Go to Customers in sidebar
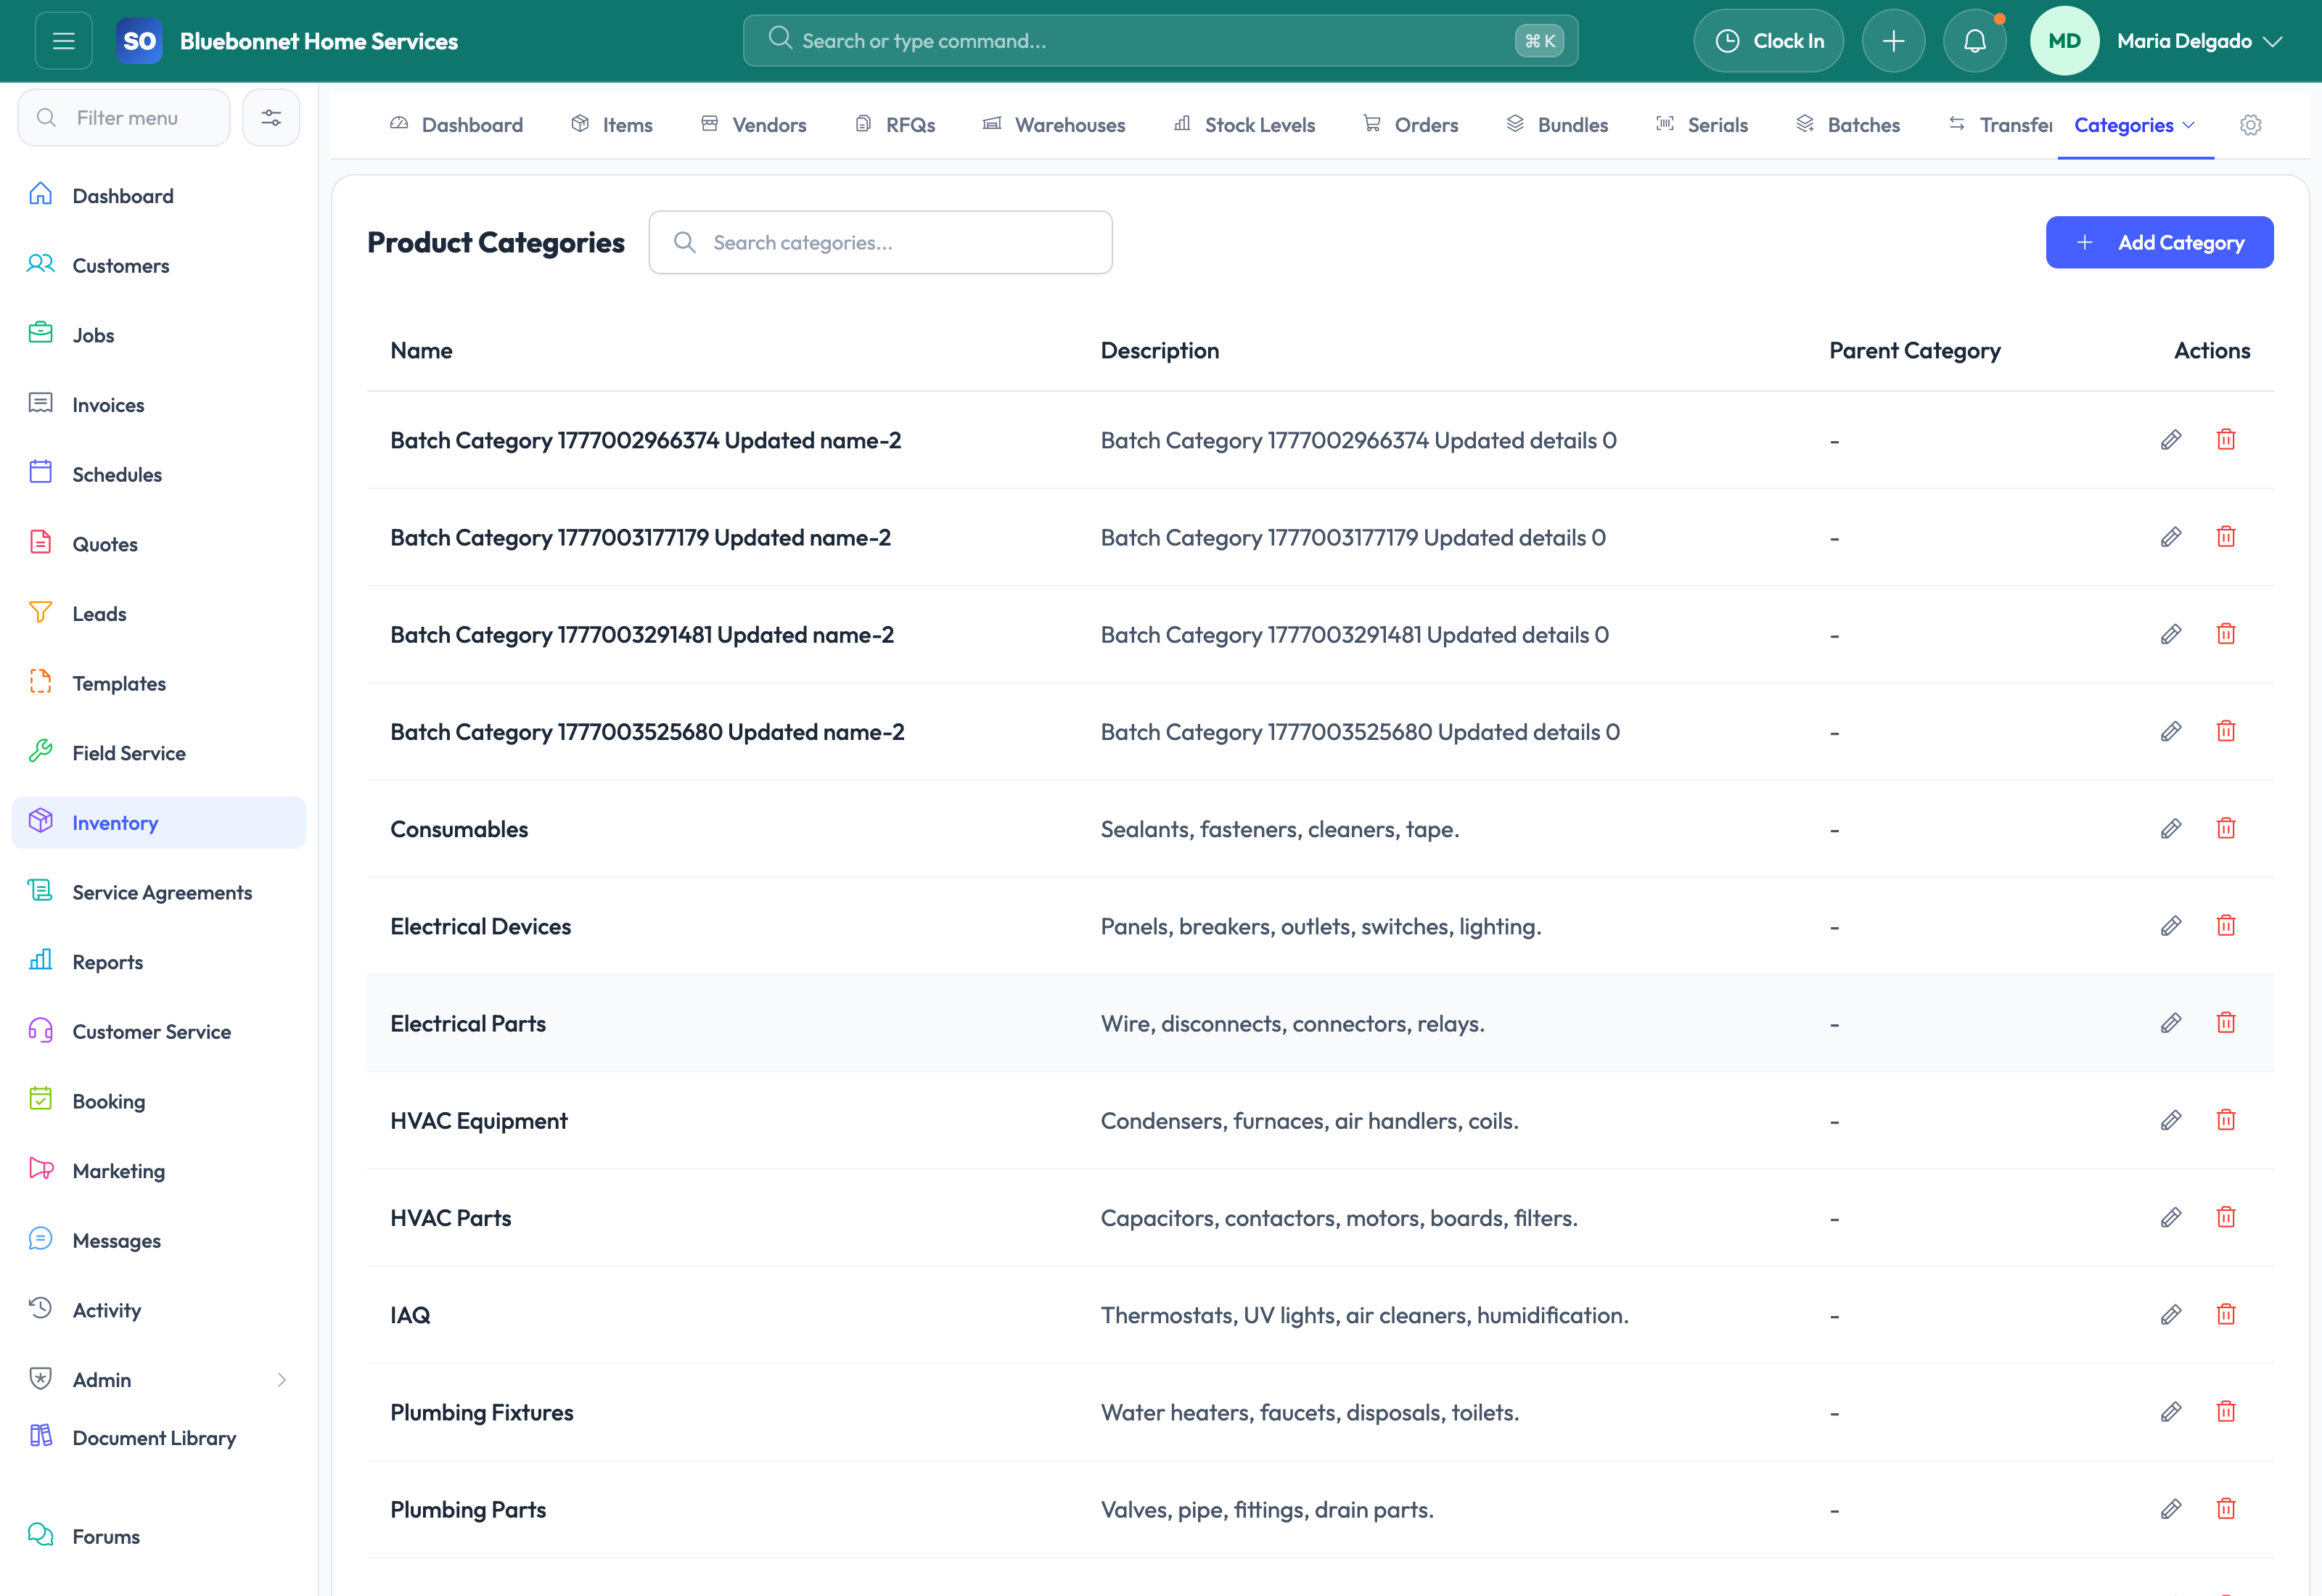The width and height of the screenshot is (2322, 1596). coord(159,265)
